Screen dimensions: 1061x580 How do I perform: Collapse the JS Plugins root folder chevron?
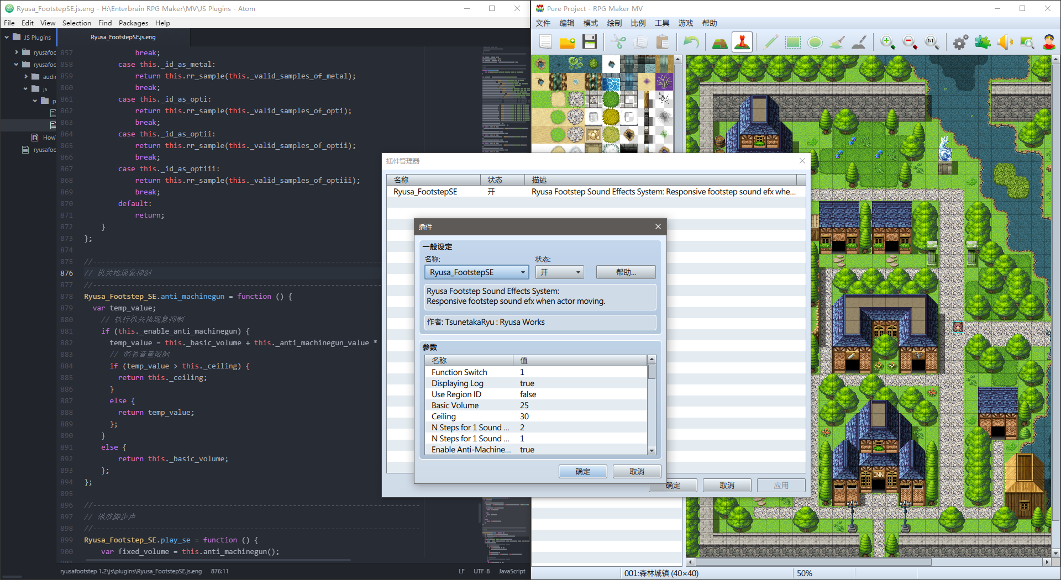pos(7,38)
